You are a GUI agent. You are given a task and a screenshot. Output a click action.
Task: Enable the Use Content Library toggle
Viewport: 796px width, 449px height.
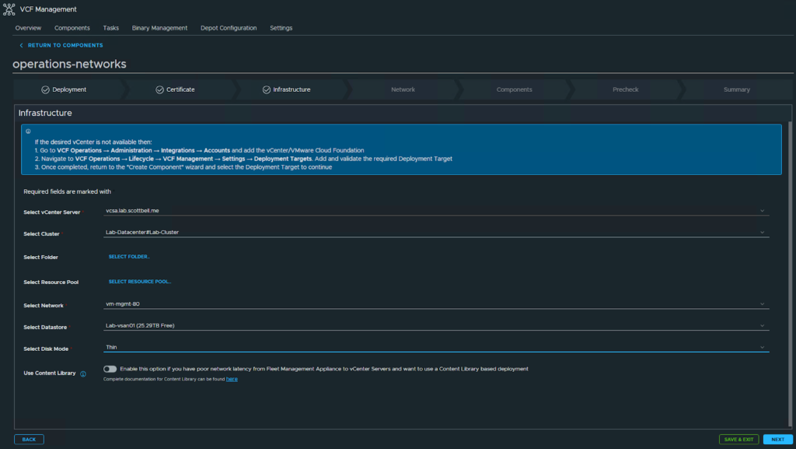[110, 369]
